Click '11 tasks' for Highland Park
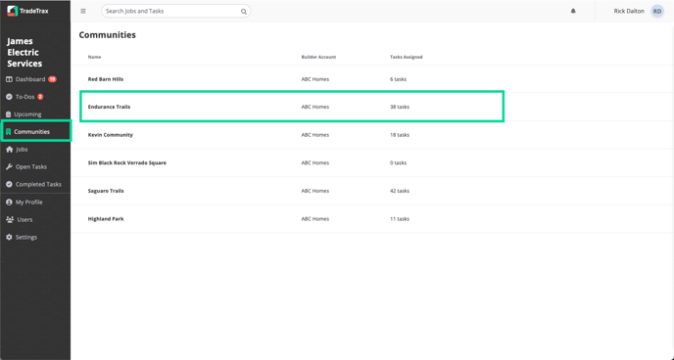The image size is (674, 360). tap(400, 219)
